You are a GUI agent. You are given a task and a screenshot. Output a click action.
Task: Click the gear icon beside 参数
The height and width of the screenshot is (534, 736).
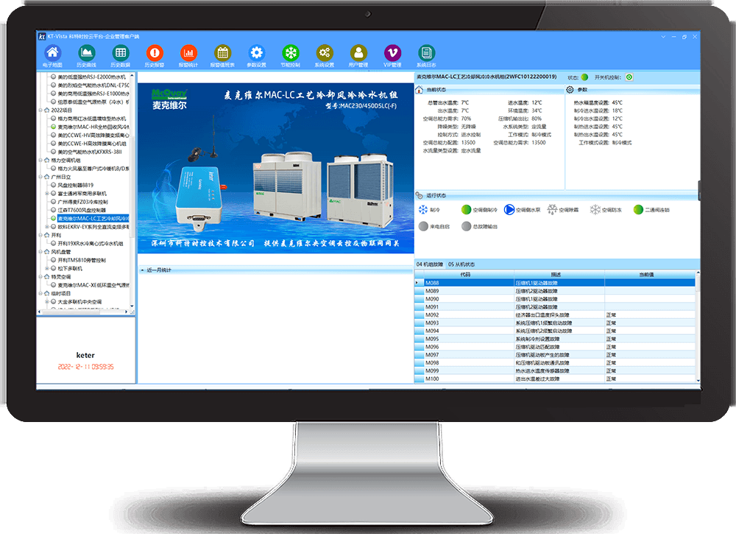(x=570, y=89)
